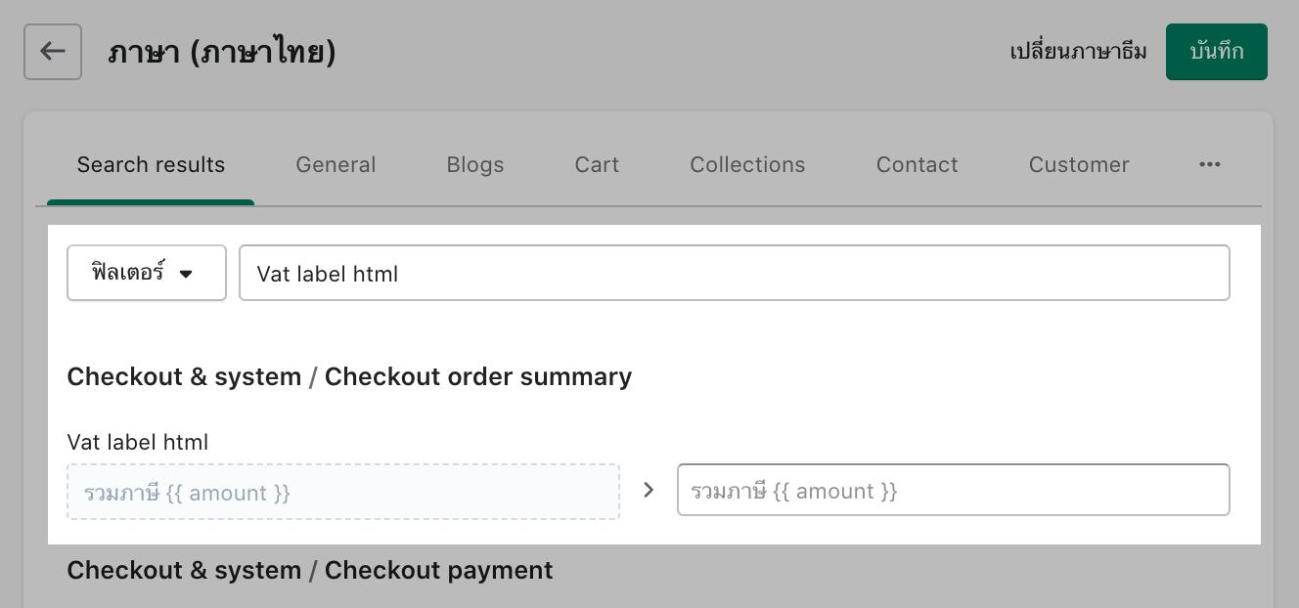Select the Cart tab
The height and width of the screenshot is (608, 1299).
pos(597,164)
